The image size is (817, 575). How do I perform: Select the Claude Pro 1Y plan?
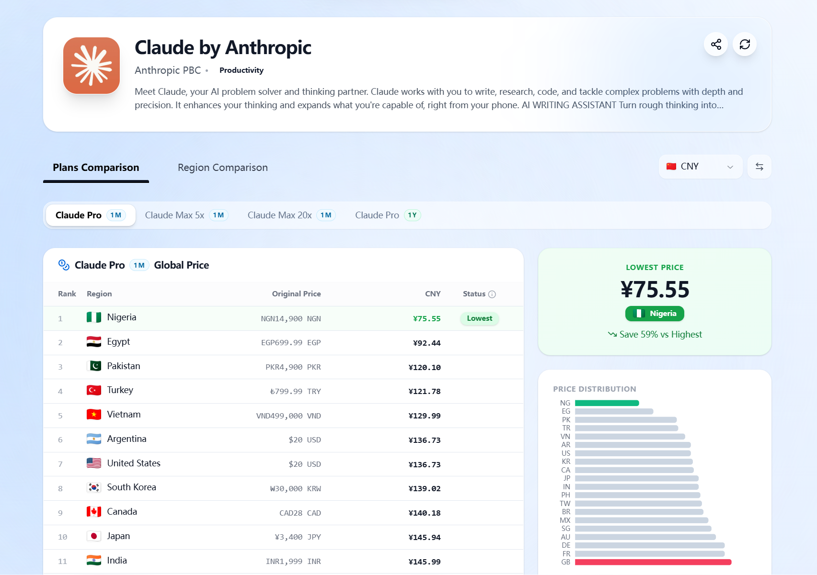(x=388, y=215)
